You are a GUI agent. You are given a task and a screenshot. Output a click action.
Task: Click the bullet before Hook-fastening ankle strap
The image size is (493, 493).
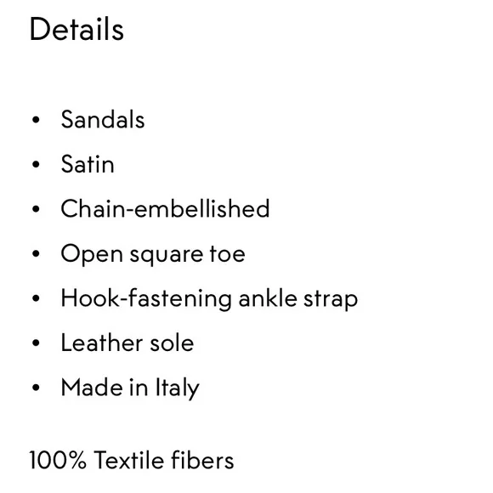[x=36, y=298]
